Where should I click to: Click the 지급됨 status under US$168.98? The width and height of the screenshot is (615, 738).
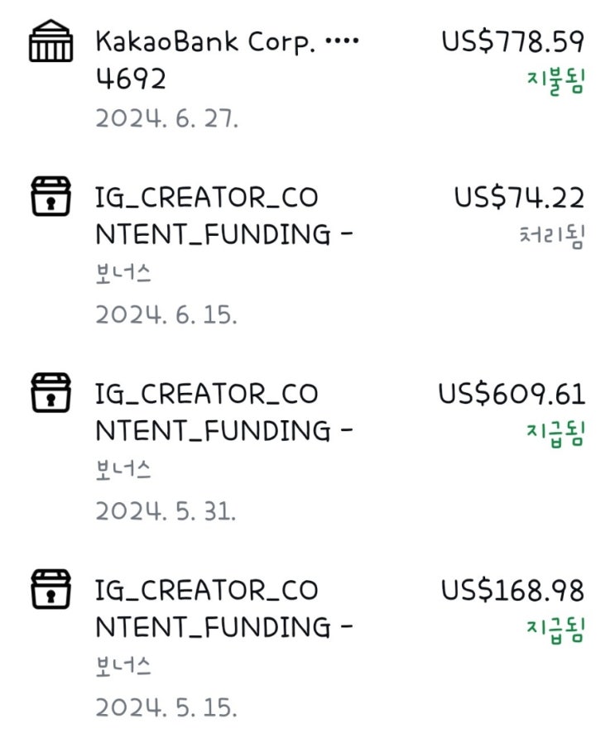[x=555, y=630]
